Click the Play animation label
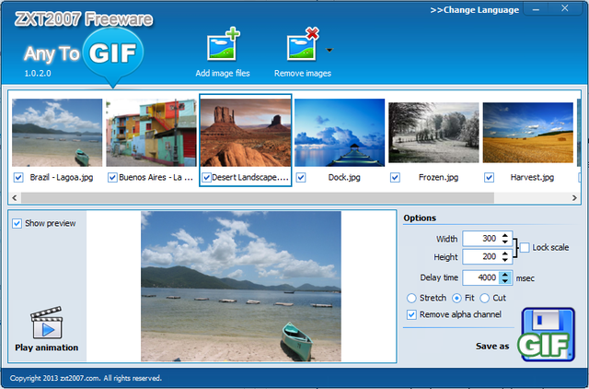589x389 pixels. [47, 348]
